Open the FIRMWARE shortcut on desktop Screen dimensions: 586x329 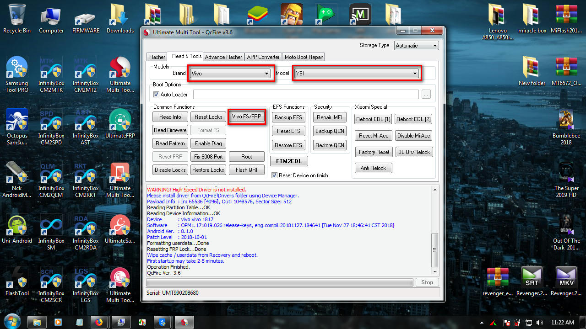tap(86, 19)
